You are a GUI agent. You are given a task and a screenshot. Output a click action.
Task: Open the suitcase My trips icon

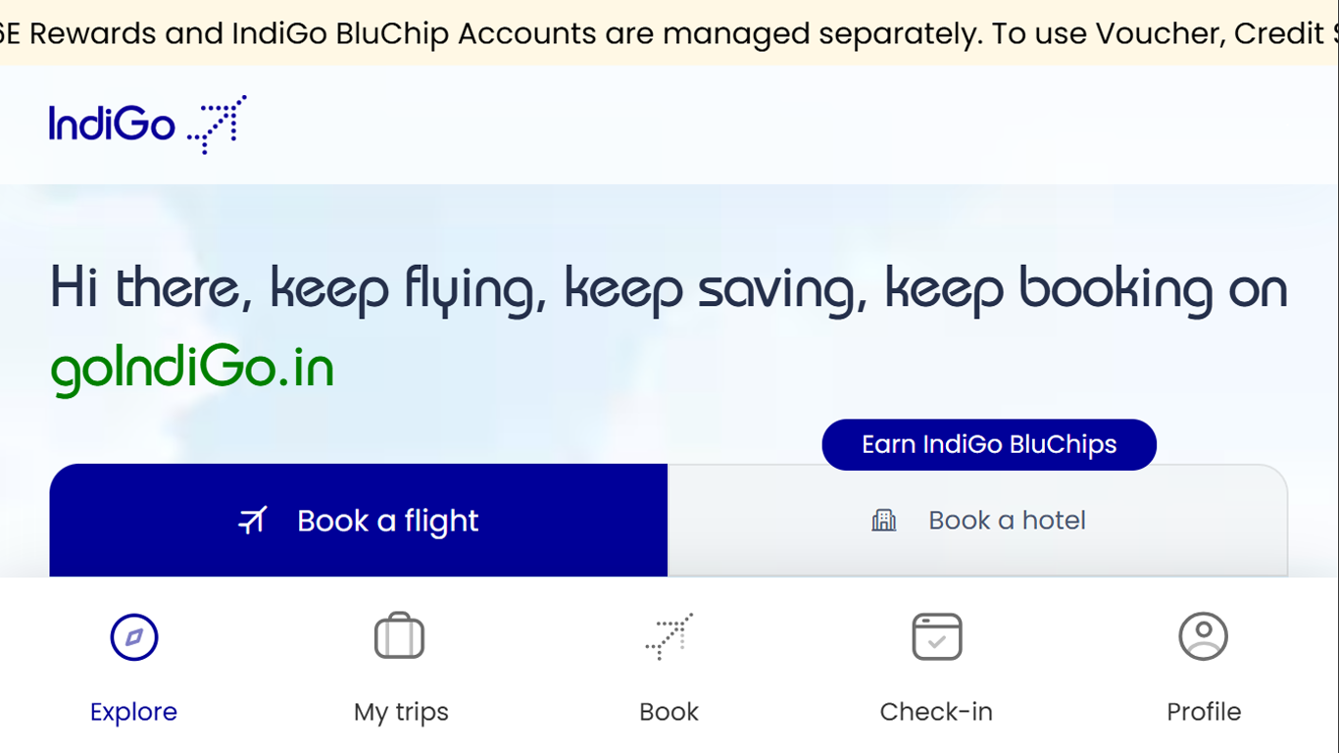[x=400, y=635]
